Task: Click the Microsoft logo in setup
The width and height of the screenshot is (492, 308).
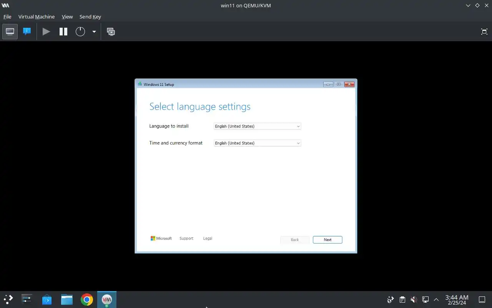Action: click(x=161, y=238)
